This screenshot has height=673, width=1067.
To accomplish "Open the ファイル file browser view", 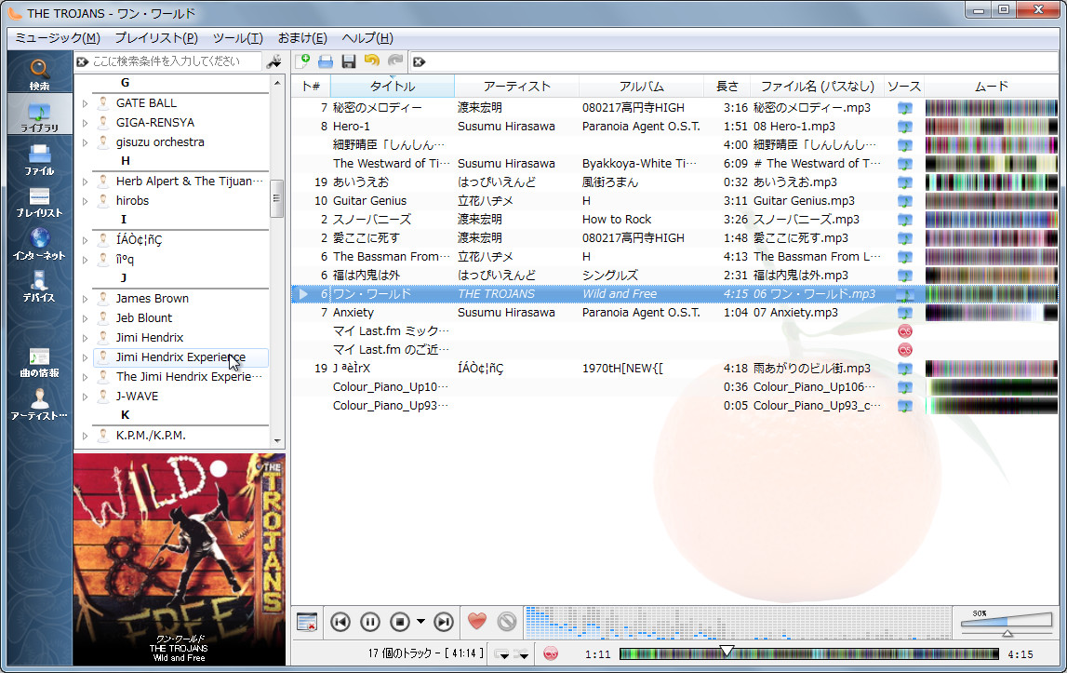I will (x=39, y=159).
